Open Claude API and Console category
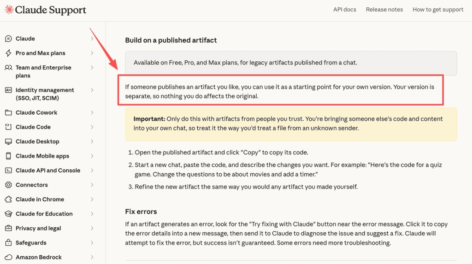This screenshot has height=264, width=472. 48,170
